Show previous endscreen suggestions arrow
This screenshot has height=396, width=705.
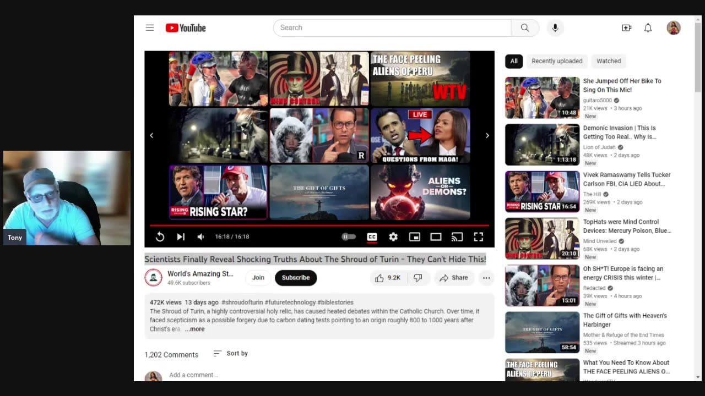[x=151, y=135]
